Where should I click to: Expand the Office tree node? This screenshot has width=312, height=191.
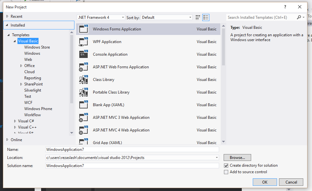coord(21,66)
